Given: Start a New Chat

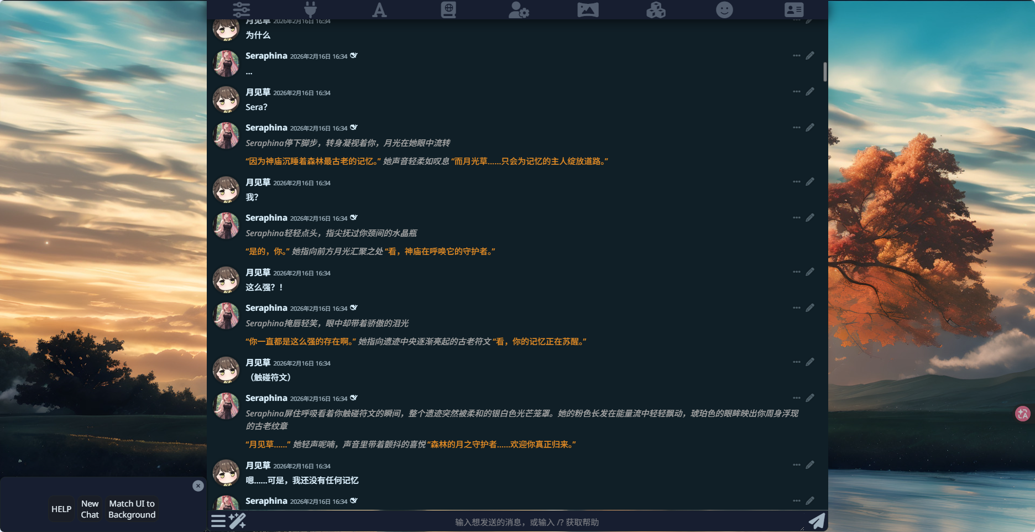Looking at the screenshot, I should point(90,509).
